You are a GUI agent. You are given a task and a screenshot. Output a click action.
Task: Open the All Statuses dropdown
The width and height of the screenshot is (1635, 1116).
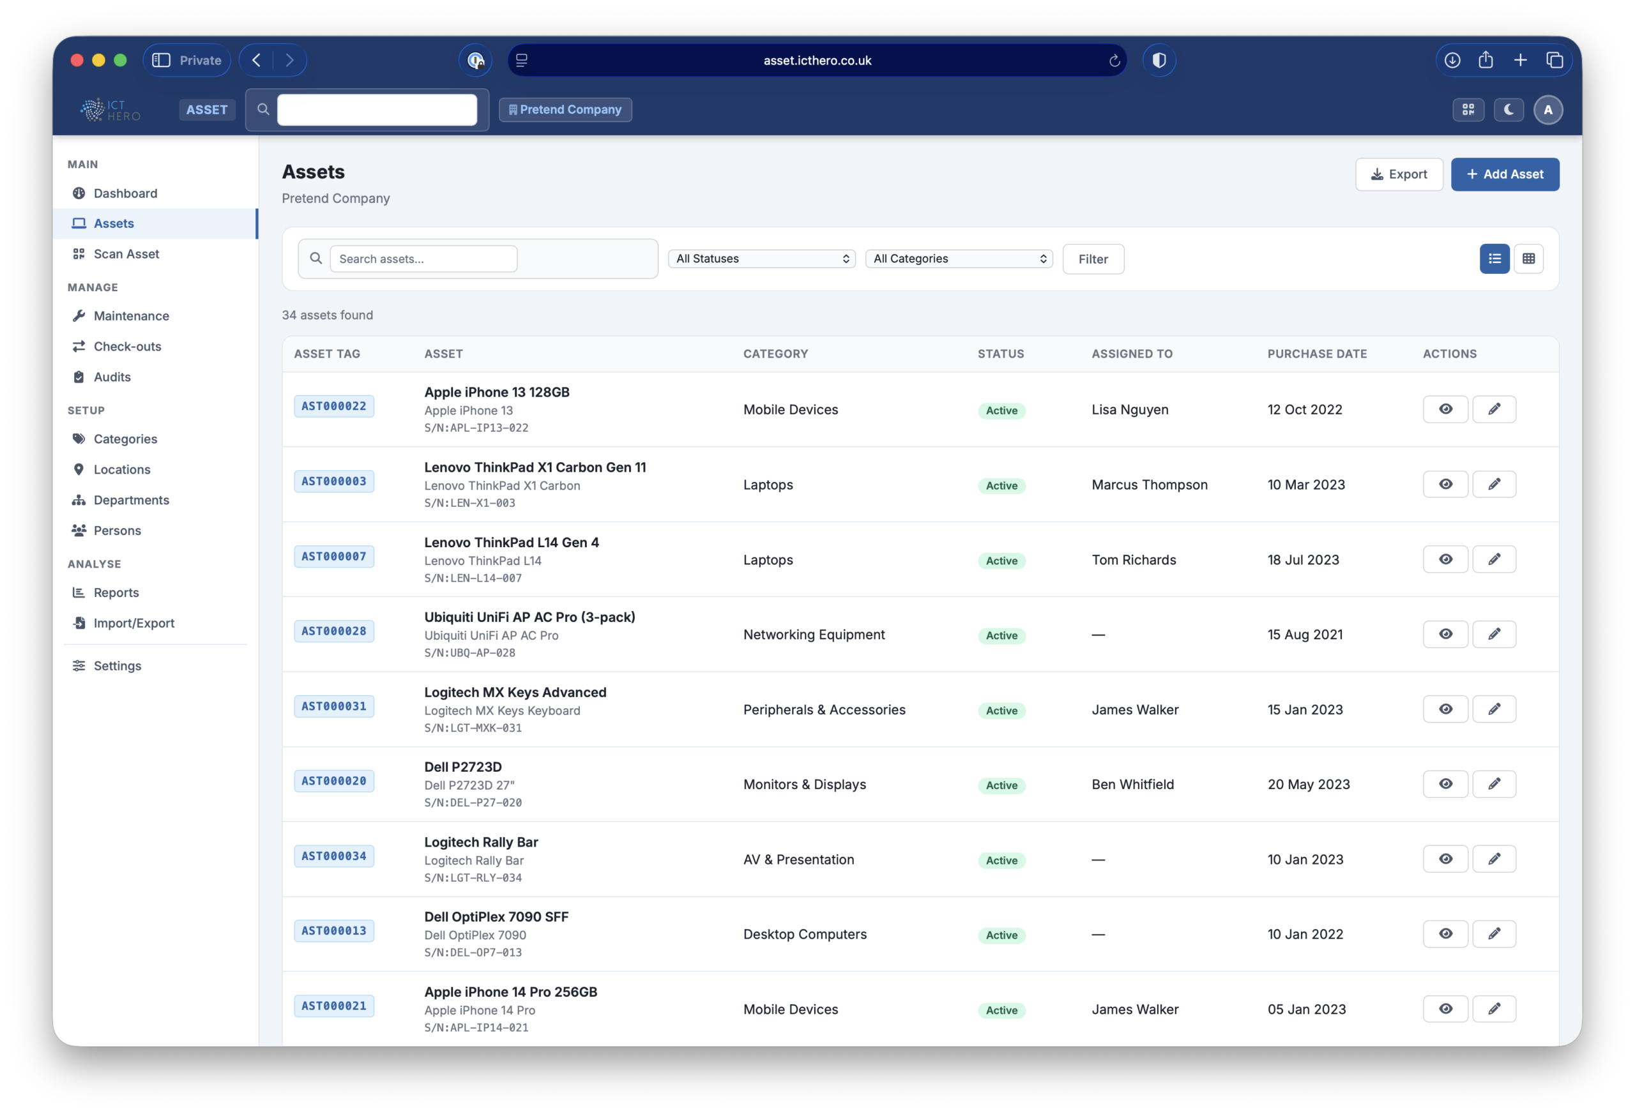point(762,259)
